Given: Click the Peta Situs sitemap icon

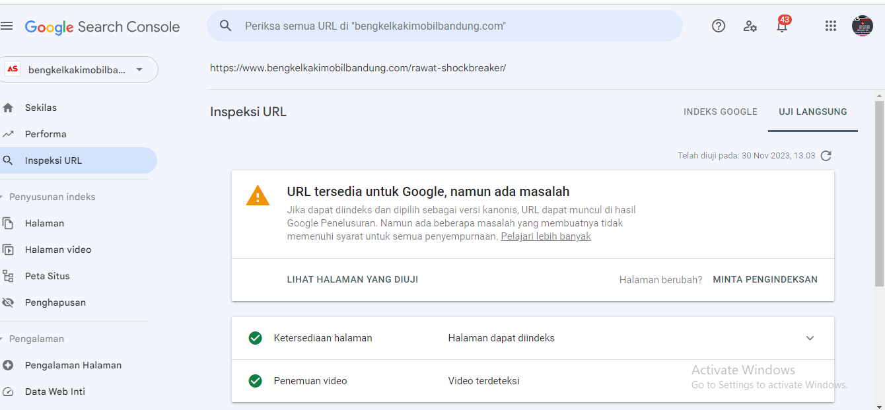Looking at the screenshot, I should 8,276.
